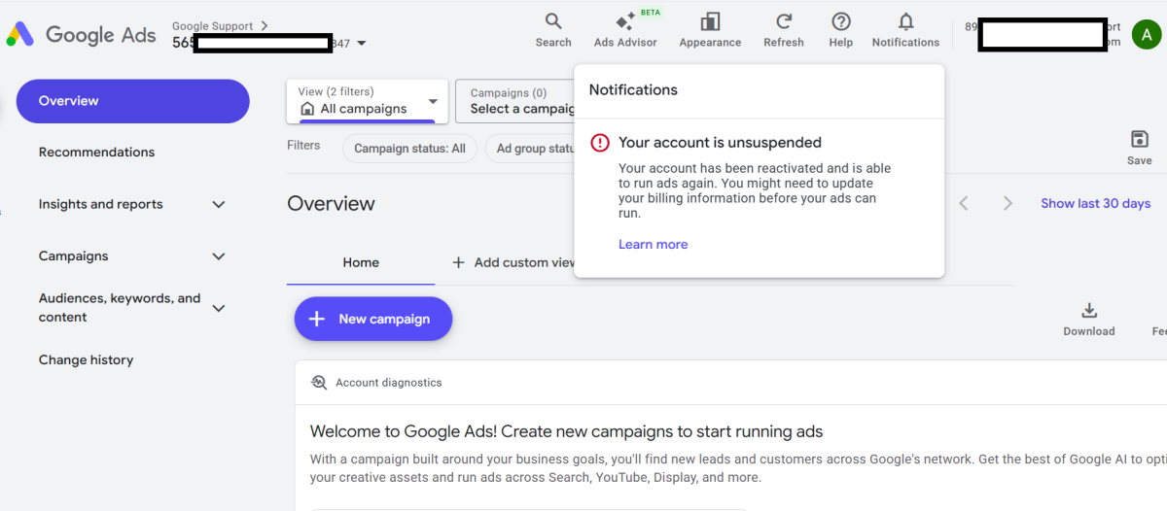Open the green account avatar
This screenshot has width=1167, height=511.
(x=1146, y=34)
